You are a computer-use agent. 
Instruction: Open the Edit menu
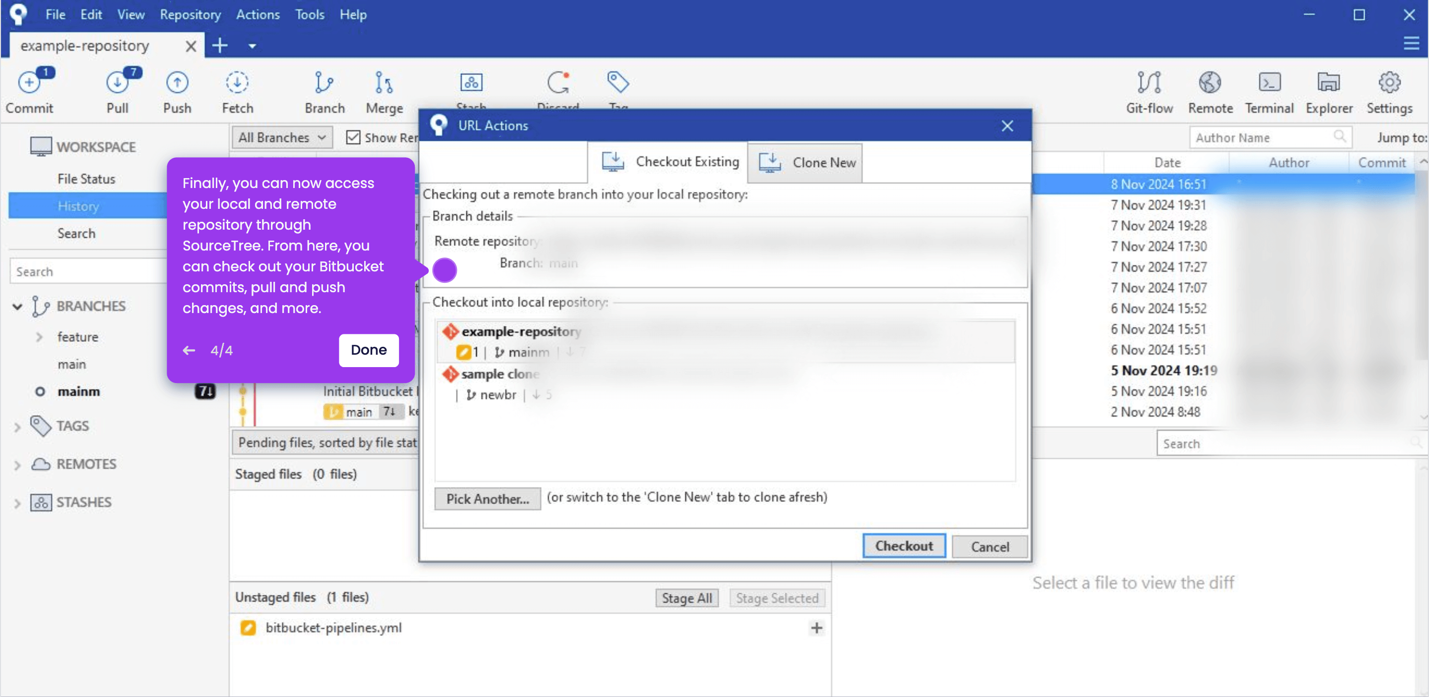coord(91,14)
